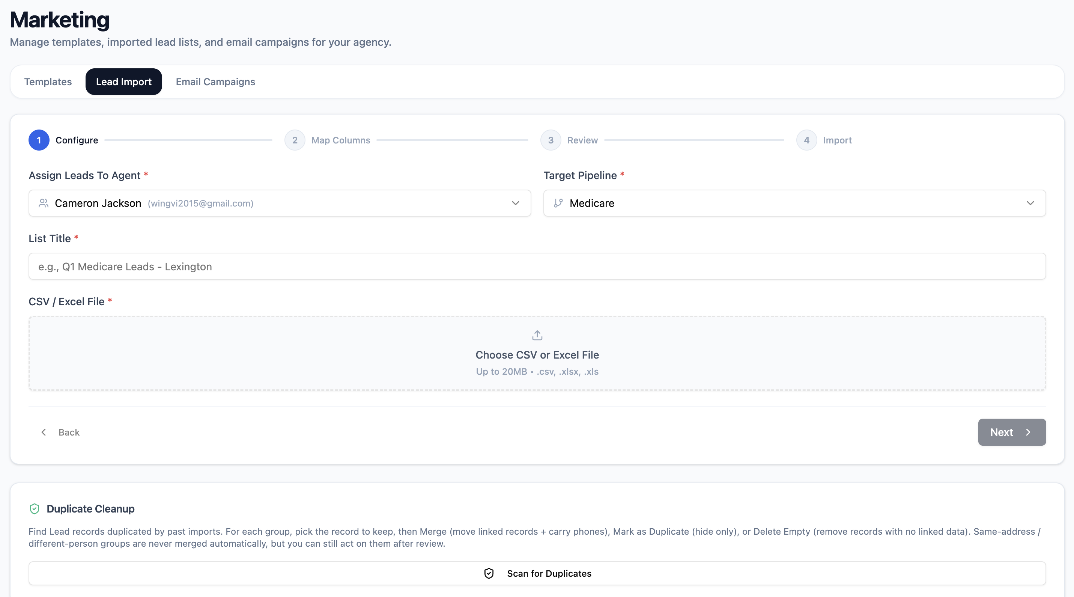This screenshot has width=1074, height=597.
Task: Click the Marketing page heading
Action: click(x=60, y=20)
